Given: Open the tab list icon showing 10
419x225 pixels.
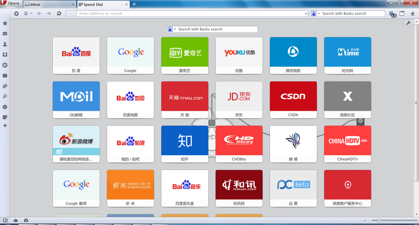Looking at the screenshot, I should [392, 14].
